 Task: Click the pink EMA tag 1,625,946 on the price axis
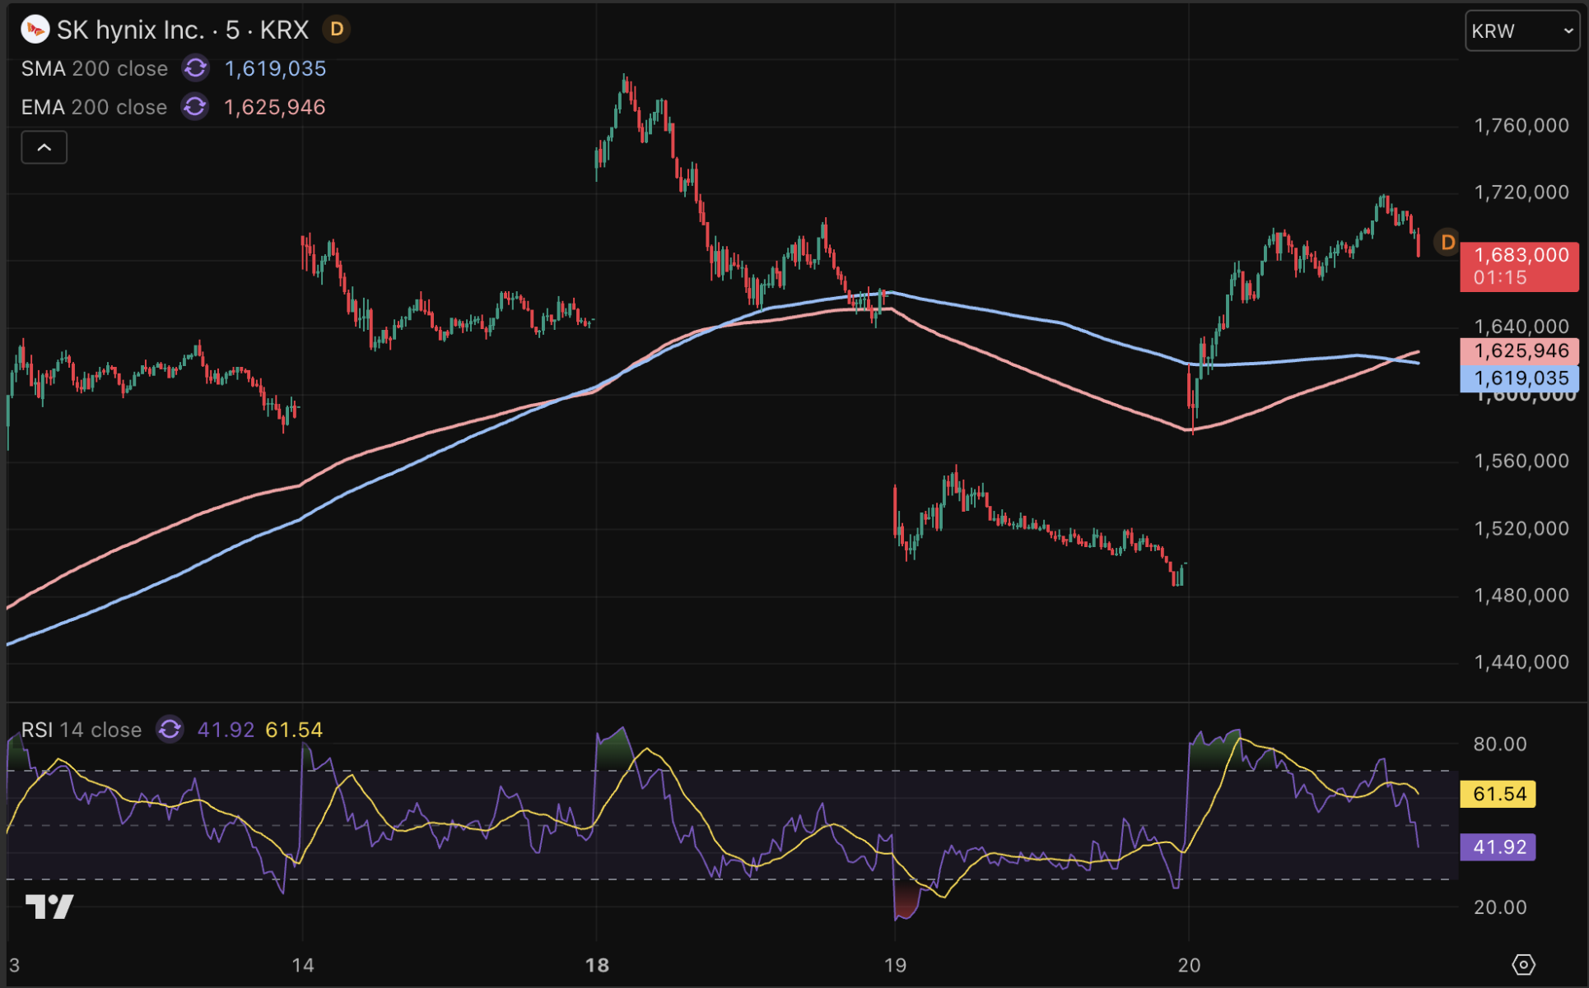click(1520, 351)
